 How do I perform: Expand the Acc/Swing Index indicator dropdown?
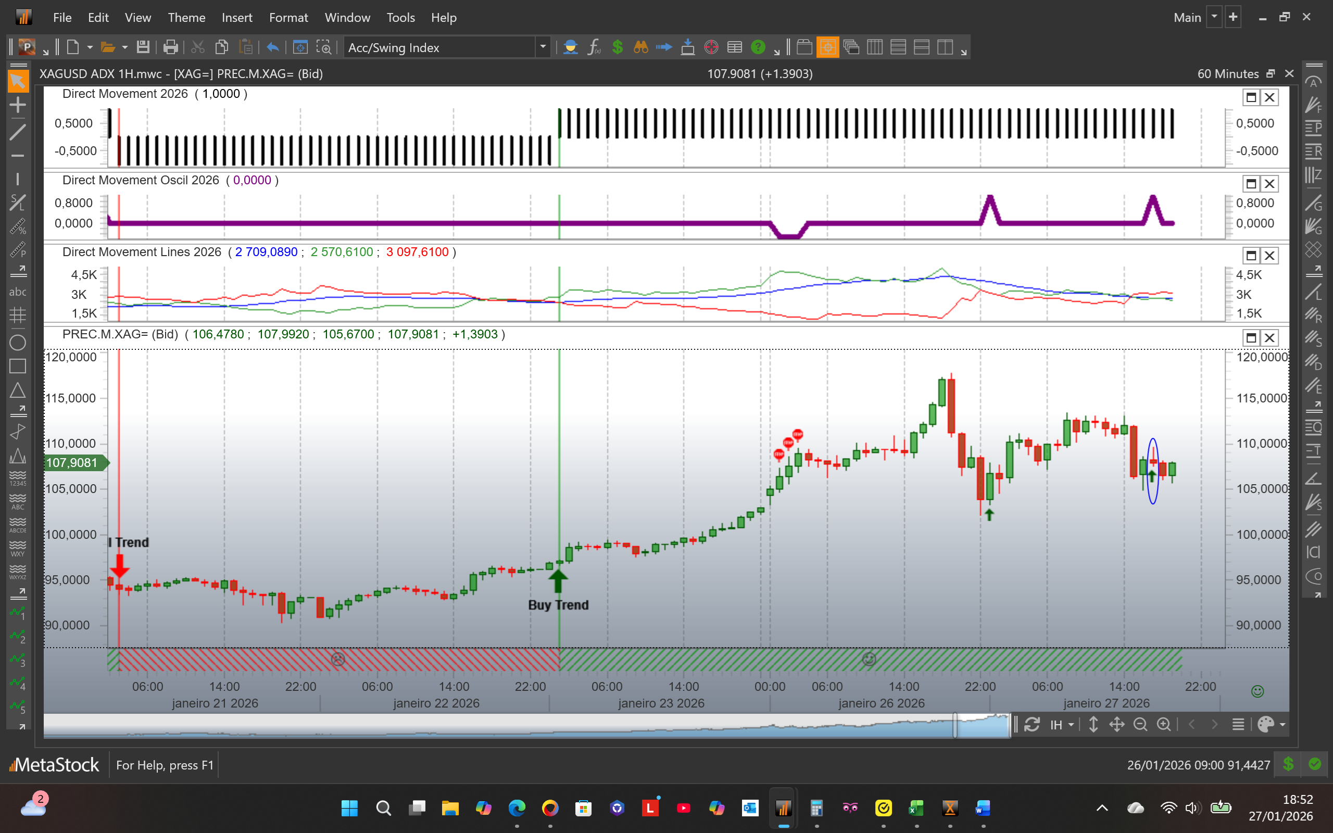[x=543, y=47]
